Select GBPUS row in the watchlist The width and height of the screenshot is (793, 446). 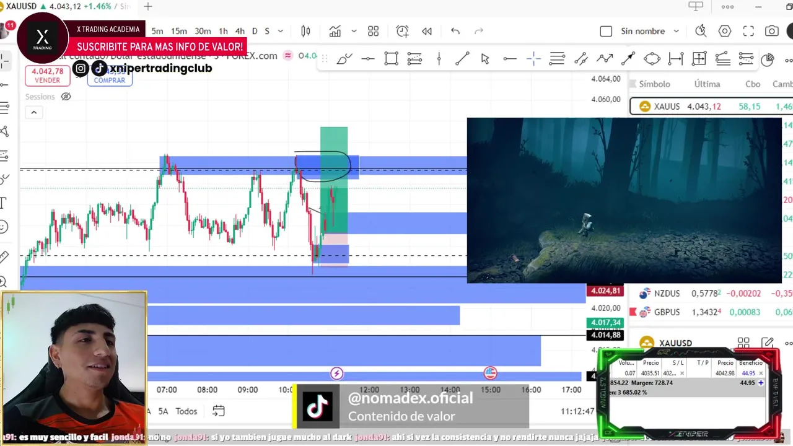click(x=711, y=312)
